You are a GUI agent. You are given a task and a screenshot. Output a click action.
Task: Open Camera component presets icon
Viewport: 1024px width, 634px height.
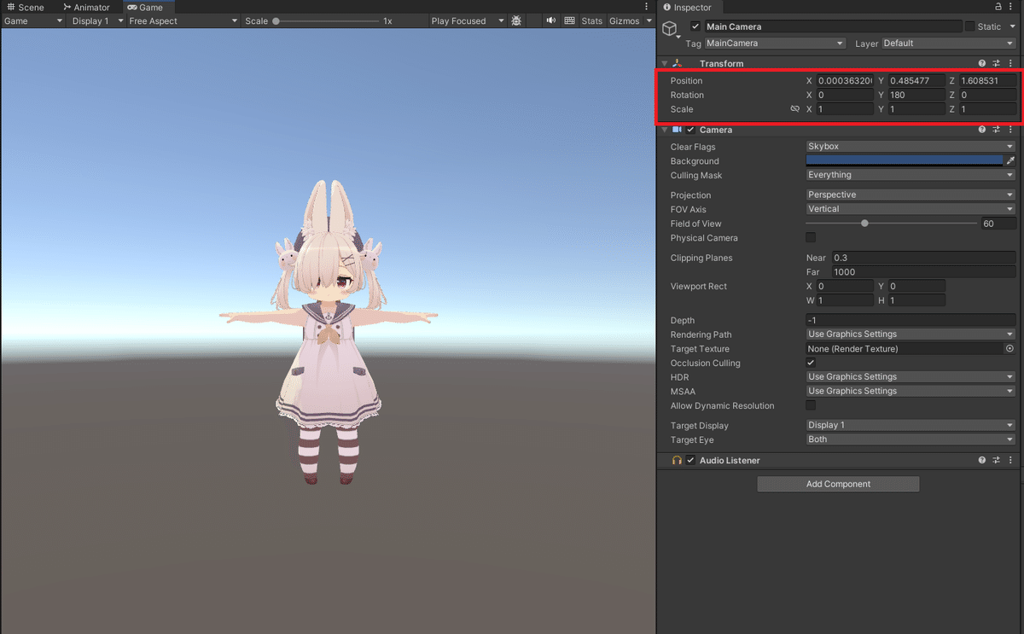996,129
